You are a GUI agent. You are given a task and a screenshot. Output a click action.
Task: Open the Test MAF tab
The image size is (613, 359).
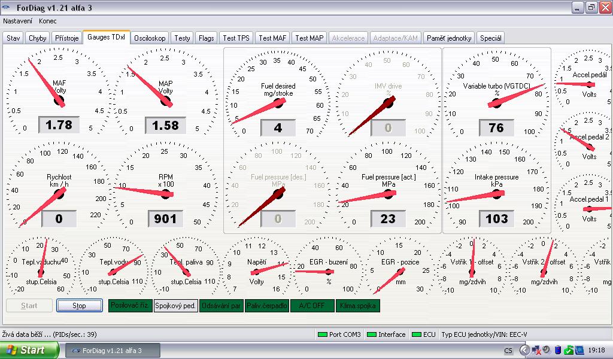point(272,38)
